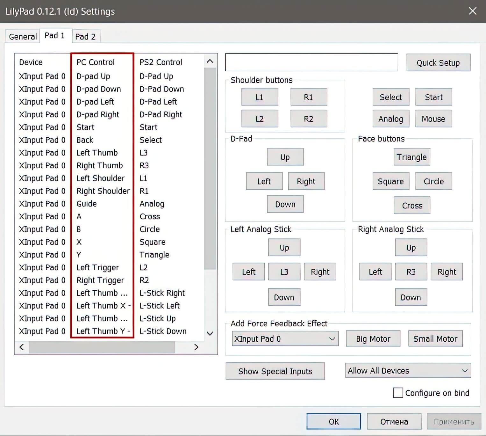
Task: Select the L1 shoulder button
Action: [x=260, y=97]
